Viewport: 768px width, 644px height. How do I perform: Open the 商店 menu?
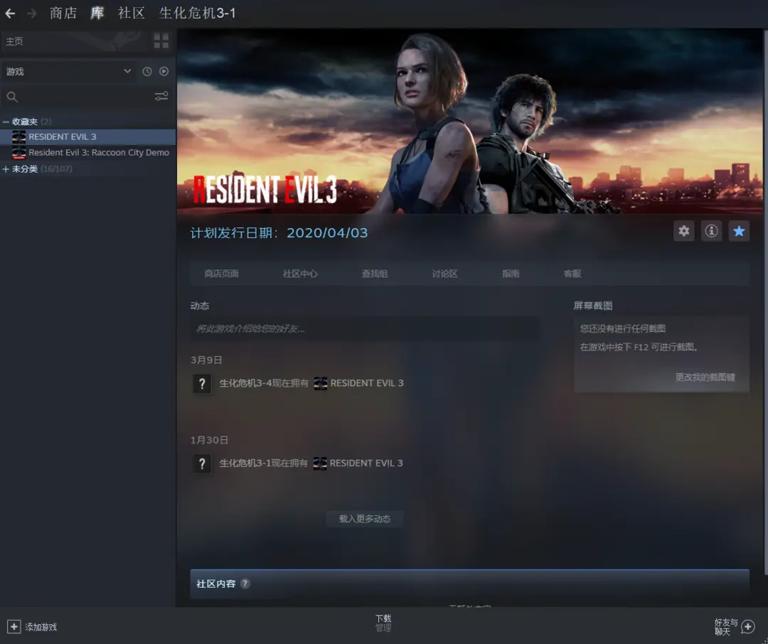63,14
